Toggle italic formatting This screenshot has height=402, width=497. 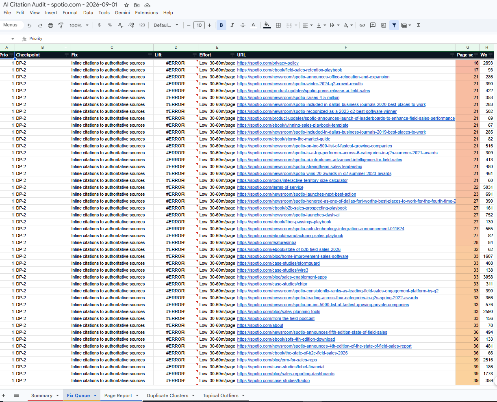click(x=232, y=25)
